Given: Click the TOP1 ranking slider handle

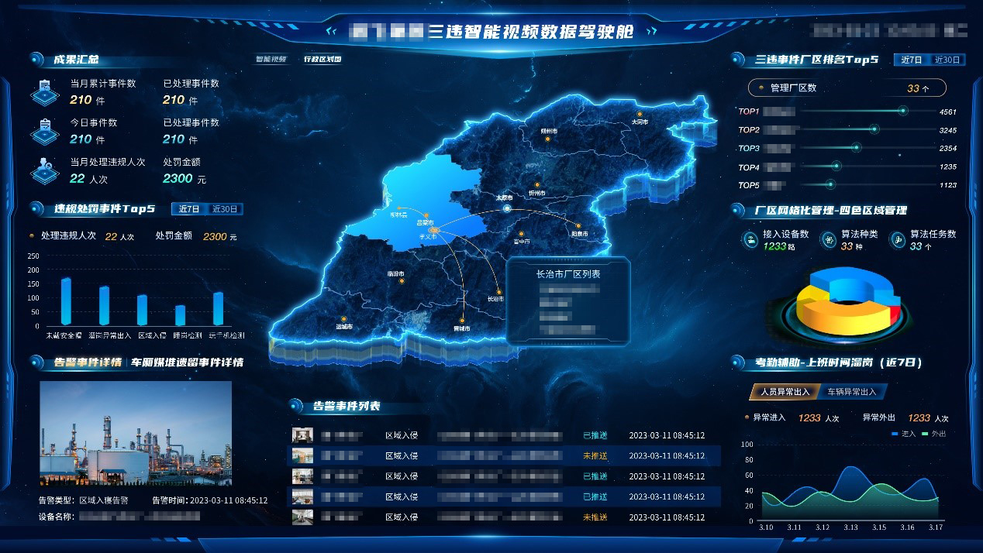Looking at the screenshot, I should pyautogui.click(x=902, y=112).
